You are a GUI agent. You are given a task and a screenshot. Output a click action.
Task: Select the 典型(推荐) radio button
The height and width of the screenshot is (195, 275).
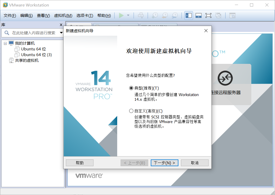[x=132, y=88]
